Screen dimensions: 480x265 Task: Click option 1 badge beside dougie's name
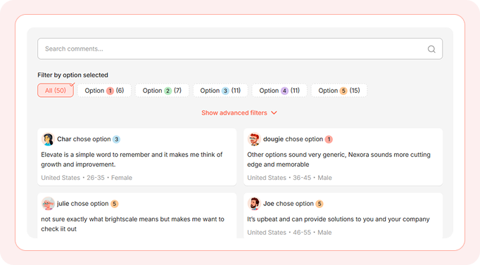[329, 139]
